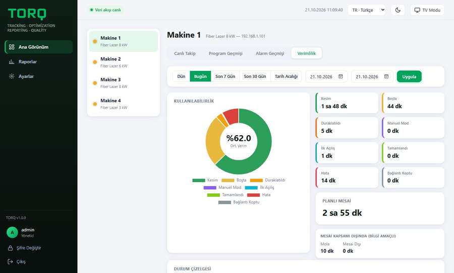Select the Verimlilik tab
The image size is (454, 273).
(306, 53)
